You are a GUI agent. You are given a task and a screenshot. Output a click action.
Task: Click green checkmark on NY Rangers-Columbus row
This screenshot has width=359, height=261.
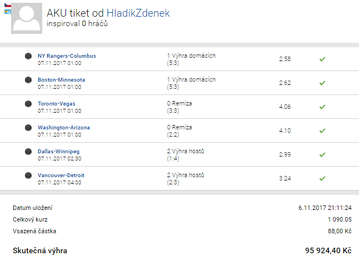322,59
